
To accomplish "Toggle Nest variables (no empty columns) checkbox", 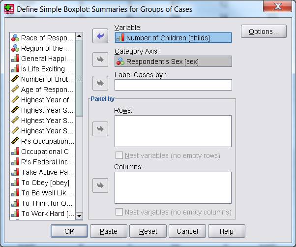I will click(x=119, y=212).
